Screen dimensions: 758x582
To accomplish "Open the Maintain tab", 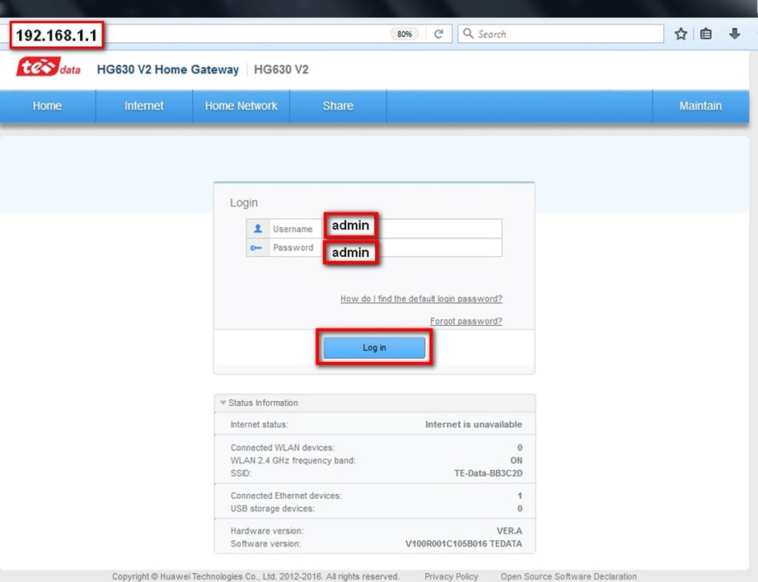I will point(700,105).
